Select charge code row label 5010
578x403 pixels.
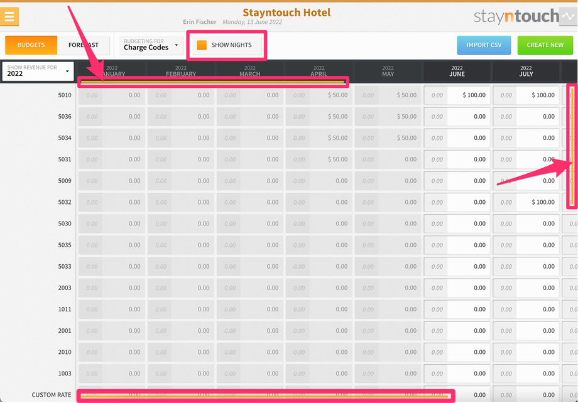pos(65,95)
